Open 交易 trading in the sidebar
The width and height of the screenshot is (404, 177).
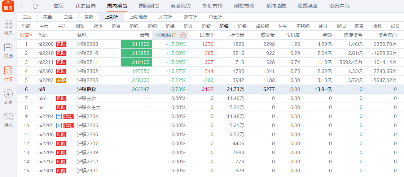8,97
